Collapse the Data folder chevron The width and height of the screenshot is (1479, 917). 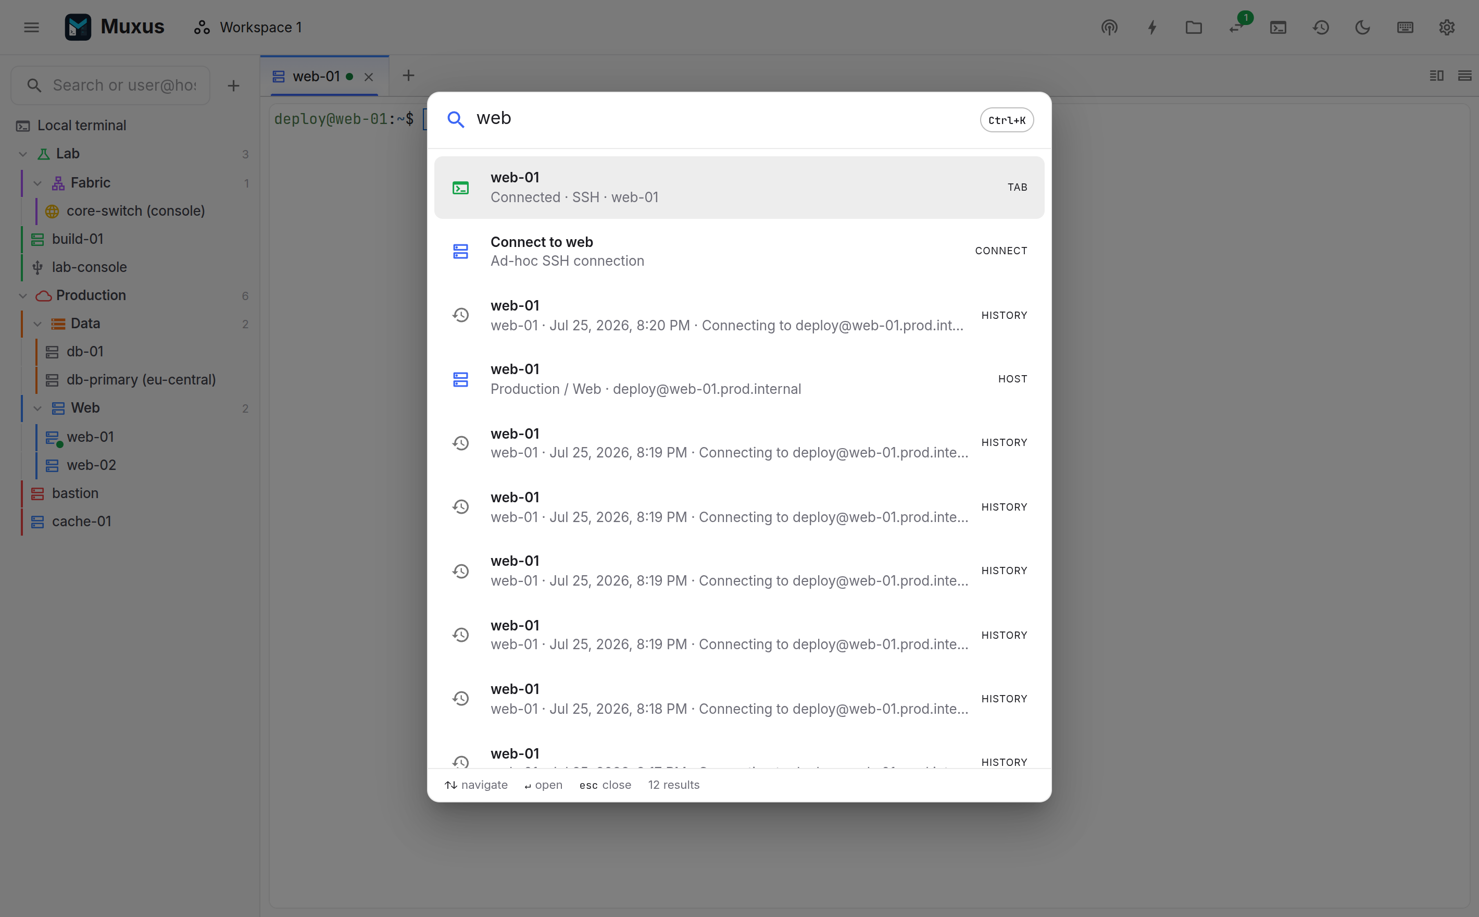coord(37,324)
